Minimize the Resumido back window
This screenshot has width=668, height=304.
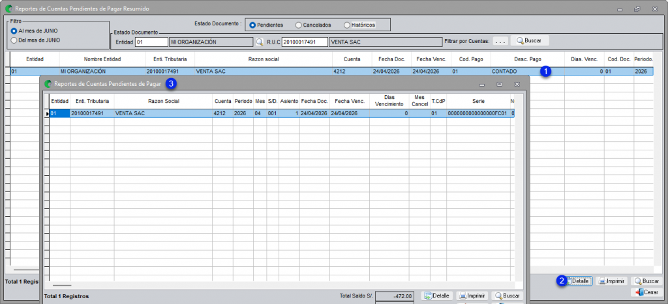coord(619,8)
